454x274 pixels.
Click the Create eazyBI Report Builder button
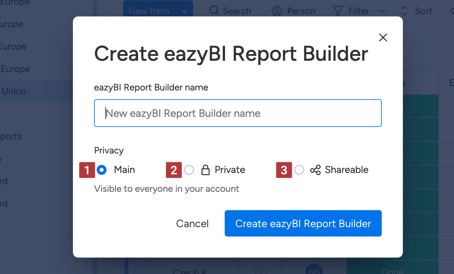[303, 223]
